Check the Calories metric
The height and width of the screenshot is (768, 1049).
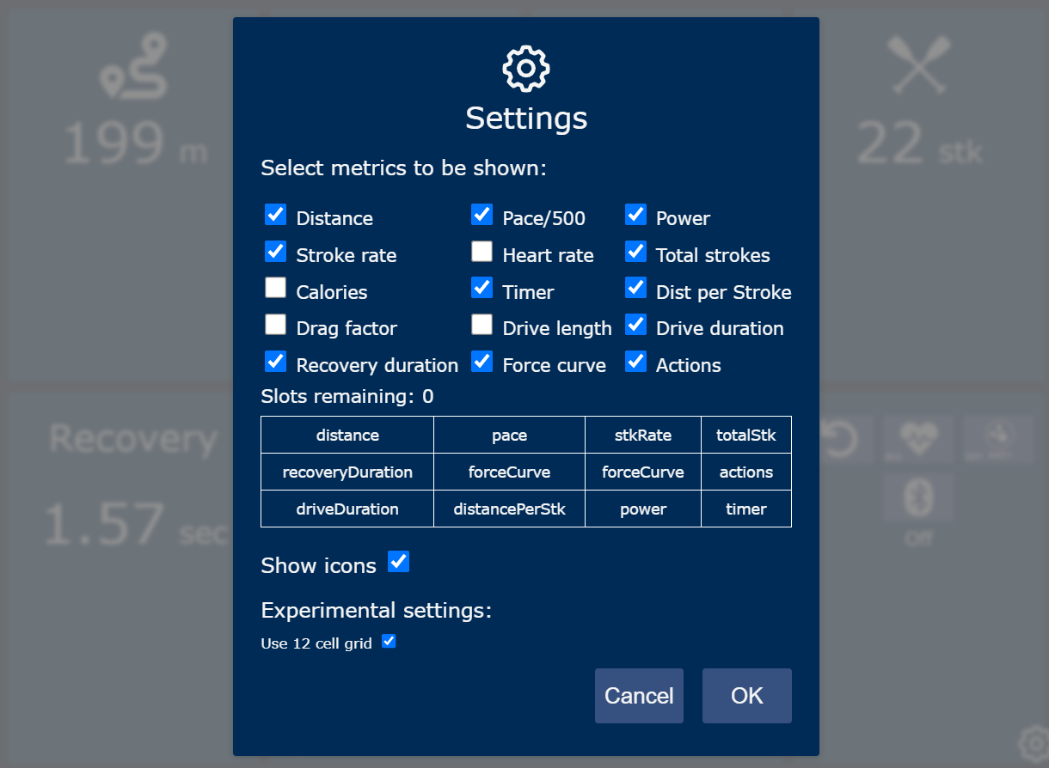pyautogui.click(x=275, y=288)
